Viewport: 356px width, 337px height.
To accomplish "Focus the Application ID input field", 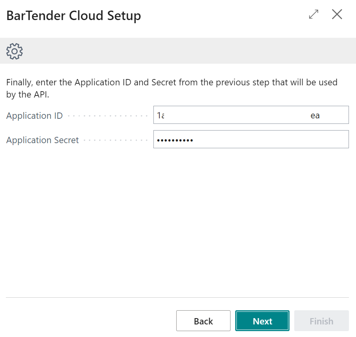I will 236,115.
